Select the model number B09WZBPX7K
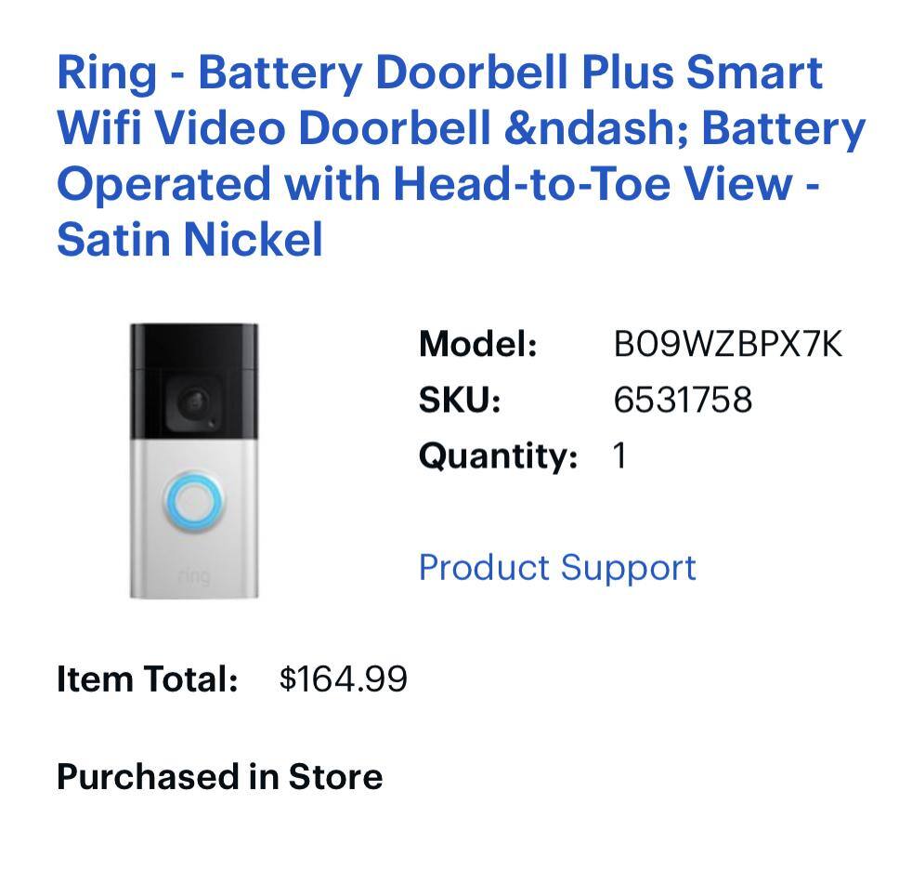 coord(727,344)
